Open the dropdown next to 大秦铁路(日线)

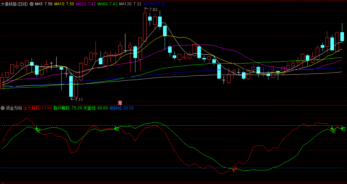32,4
